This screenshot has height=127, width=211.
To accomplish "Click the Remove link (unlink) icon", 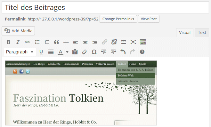I will 114,42.
